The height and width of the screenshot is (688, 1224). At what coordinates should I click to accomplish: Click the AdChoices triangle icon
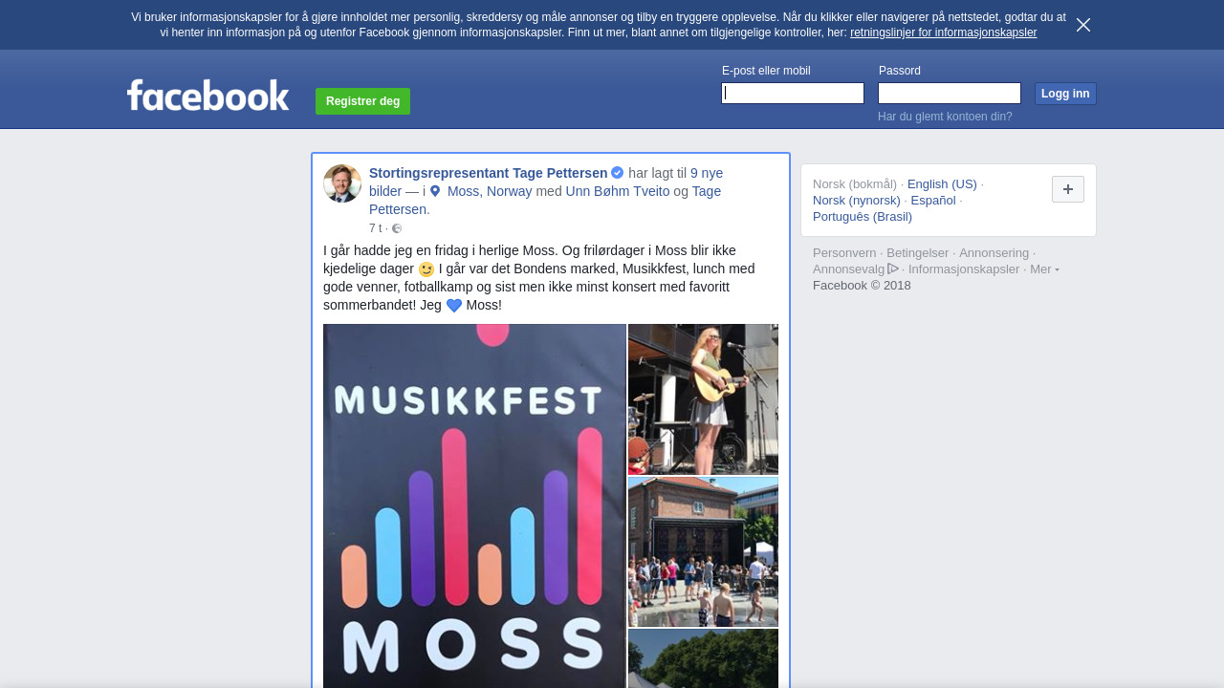click(893, 269)
